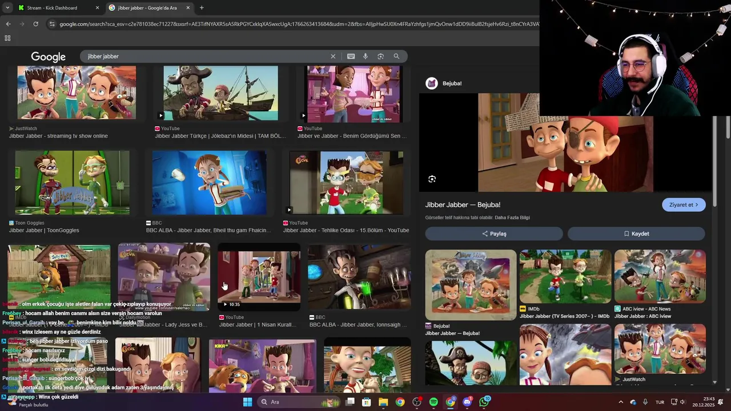Open Jibber ve Jabber Benim Gördüğümü thumbnail
Image resolution: width=731 pixels, height=411 pixels.
pyautogui.click(x=354, y=94)
